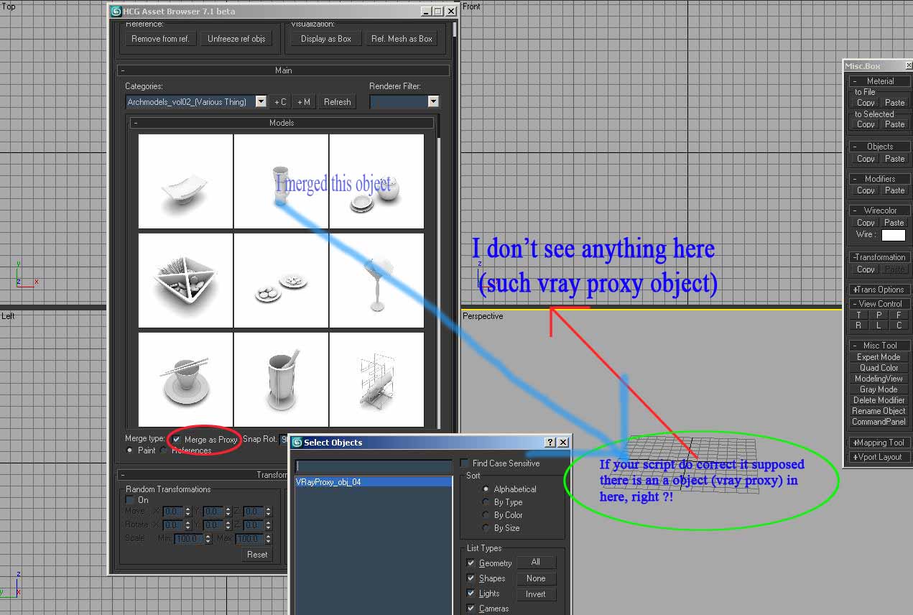Click the T top-view icon in View Control
913x615 pixels.
point(859,315)
